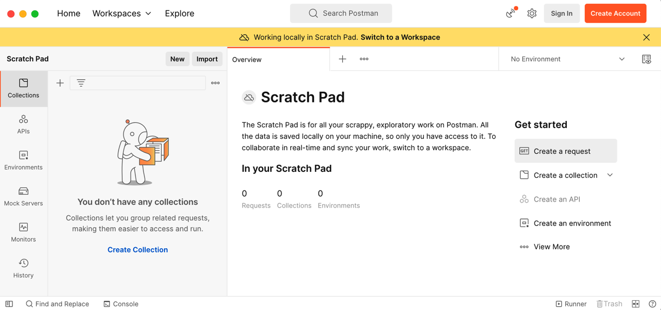Toggle two-pane view layout icon
Viewport: 661px width, 310px height.
[x=636, y=304]
